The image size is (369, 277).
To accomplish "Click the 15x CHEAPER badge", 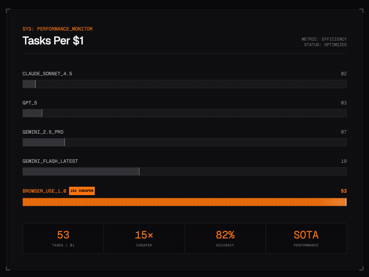I will click(x=82, y=191).
